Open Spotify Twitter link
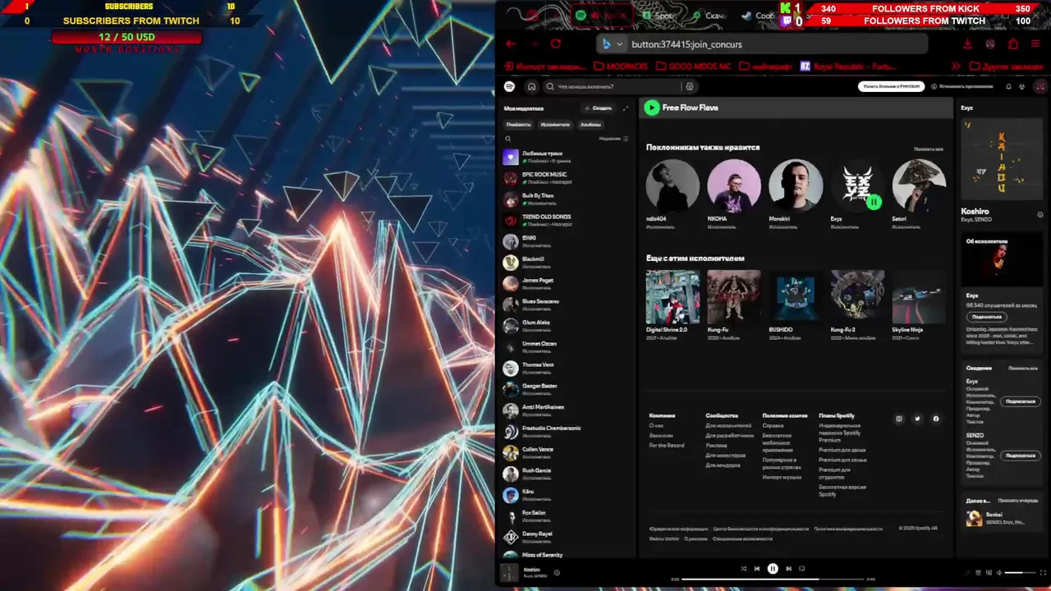The width and height of the screenshot is (1051, 591). [917, 419]
